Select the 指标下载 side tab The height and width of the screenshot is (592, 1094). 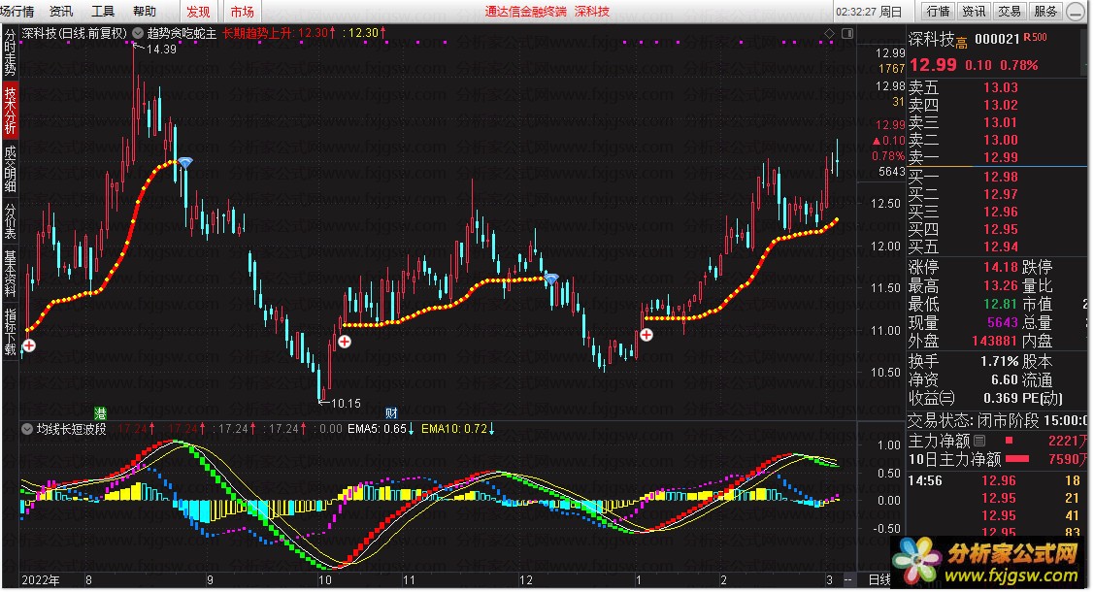pyautogui.click(x=10, y=331)
